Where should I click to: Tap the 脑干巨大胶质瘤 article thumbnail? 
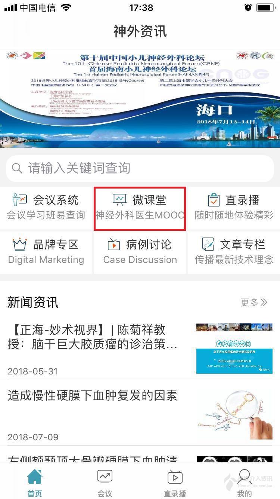[x=234, y=349]
